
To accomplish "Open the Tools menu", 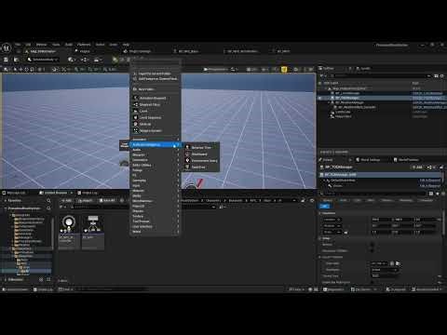I will coord(56,45).
